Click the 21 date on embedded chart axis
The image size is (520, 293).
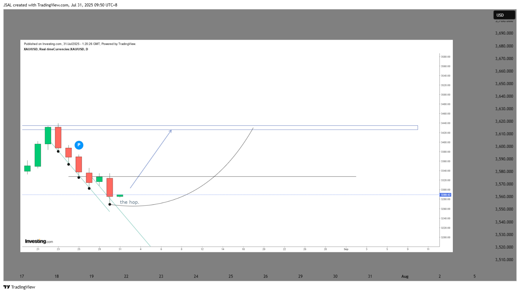[x=38, y=249]
